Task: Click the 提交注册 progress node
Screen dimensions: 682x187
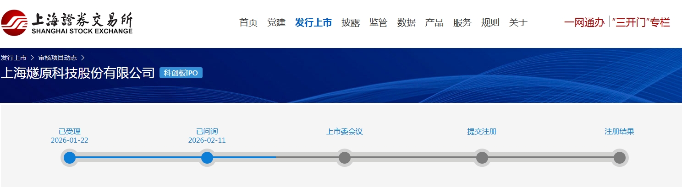Action: click(x=482, y=158)
